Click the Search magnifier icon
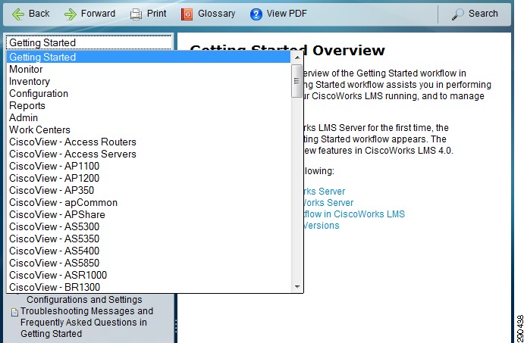This screenshot has height=343, width=524. pos(457,14)
